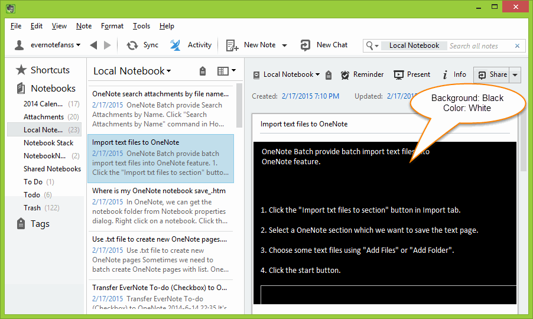The width and height of the screenshot is (533, 319).
Task: Open the view layout dropdown arrow
Action: coord(233,71)
